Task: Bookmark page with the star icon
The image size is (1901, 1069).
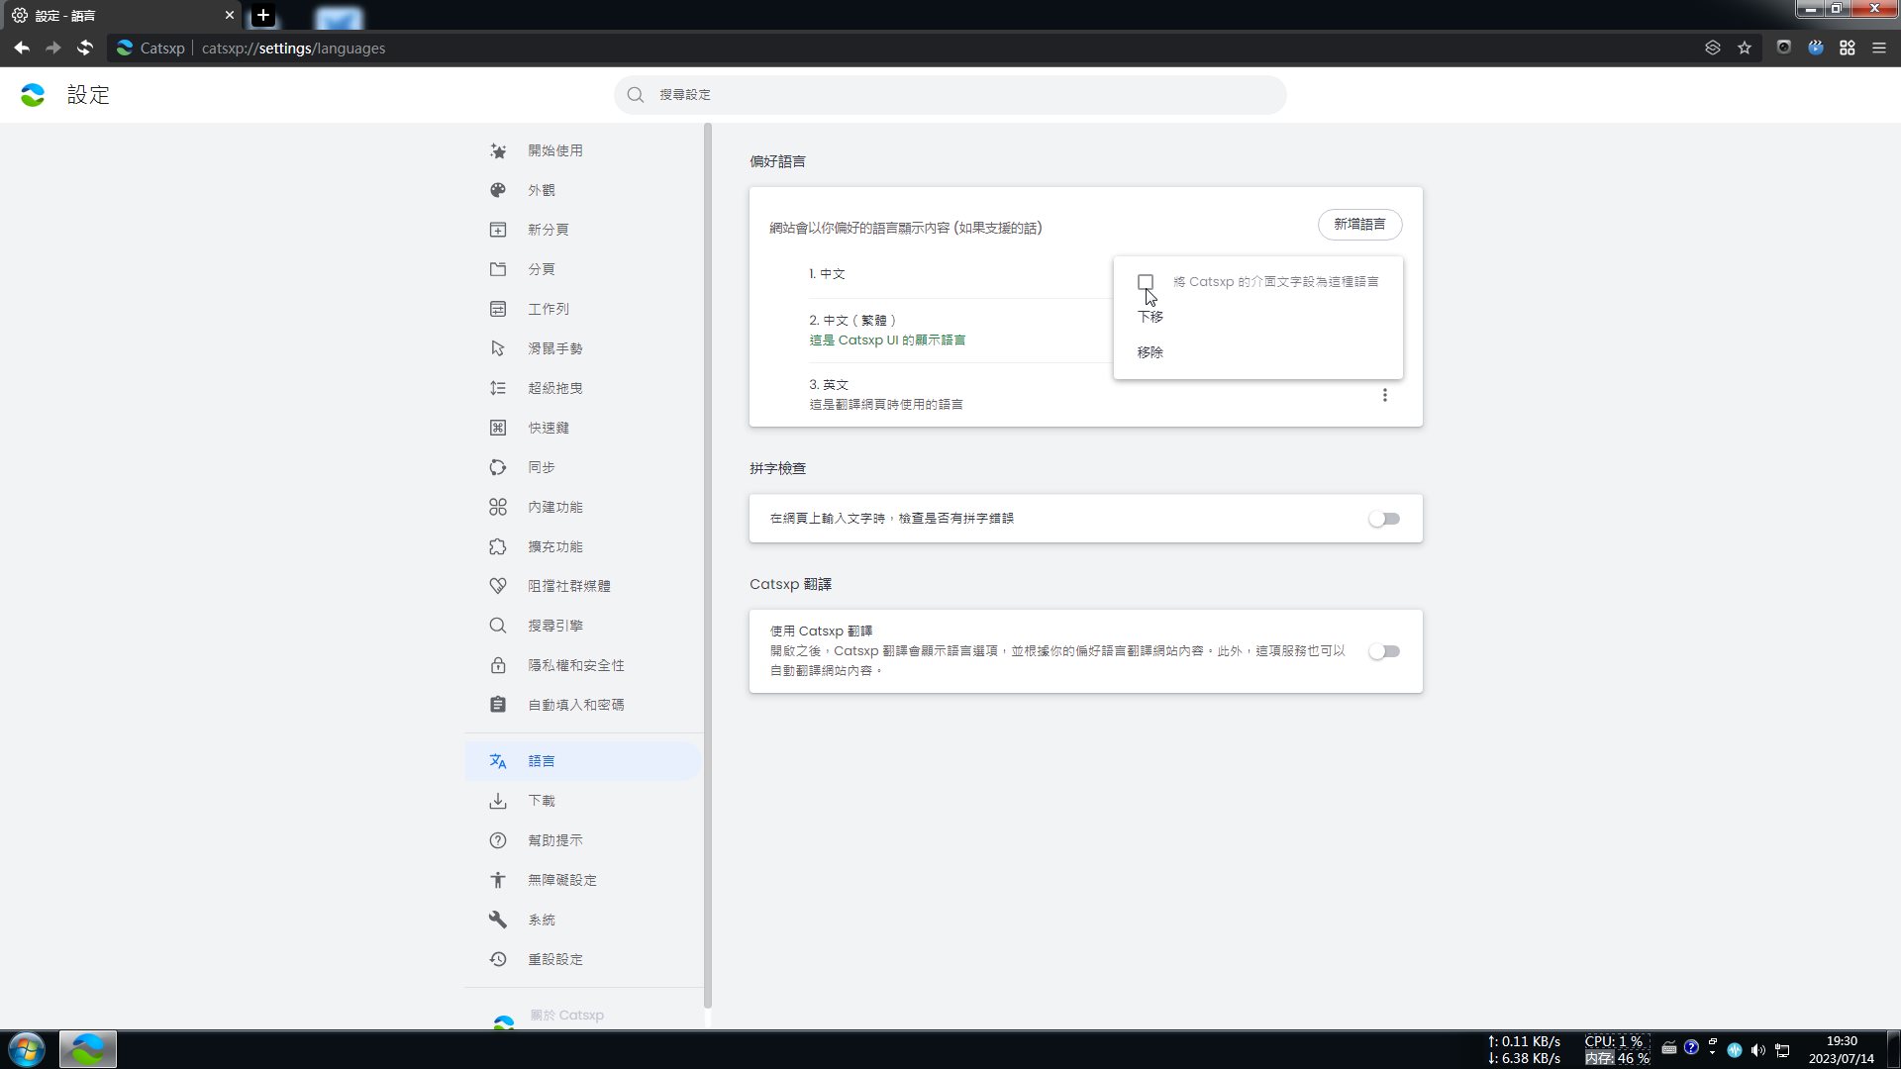Action: (1745, 48)
